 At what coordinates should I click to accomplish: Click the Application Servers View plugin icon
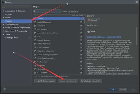(35, 33)
